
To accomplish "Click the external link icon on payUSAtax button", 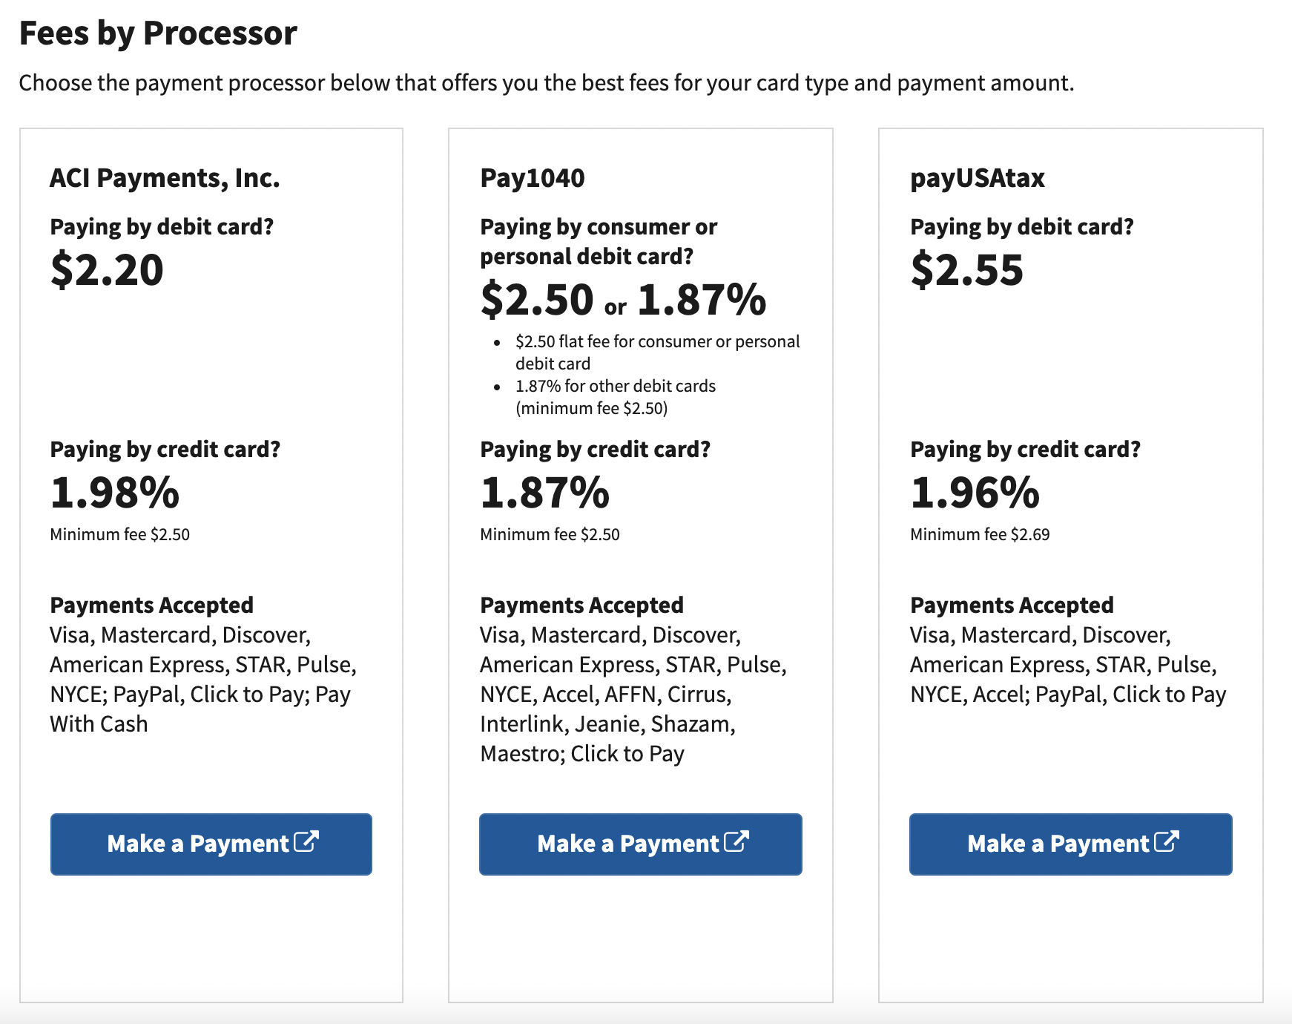I will (x=1168, y=842).
